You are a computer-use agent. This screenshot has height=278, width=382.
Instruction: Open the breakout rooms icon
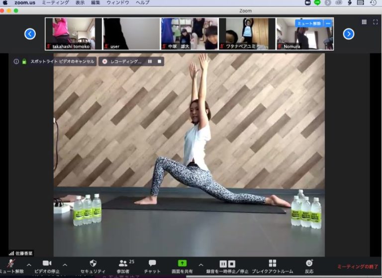coord(272,263)
